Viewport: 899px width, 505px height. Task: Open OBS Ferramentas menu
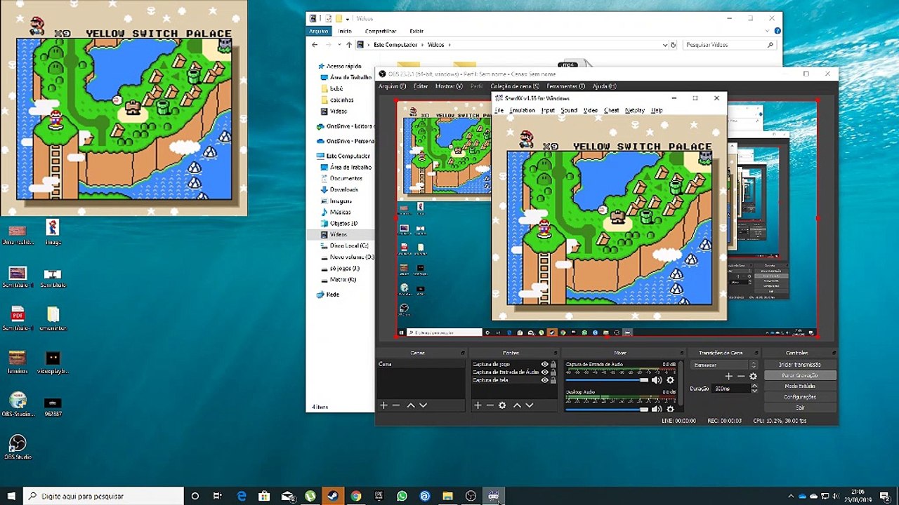point(566,86)
